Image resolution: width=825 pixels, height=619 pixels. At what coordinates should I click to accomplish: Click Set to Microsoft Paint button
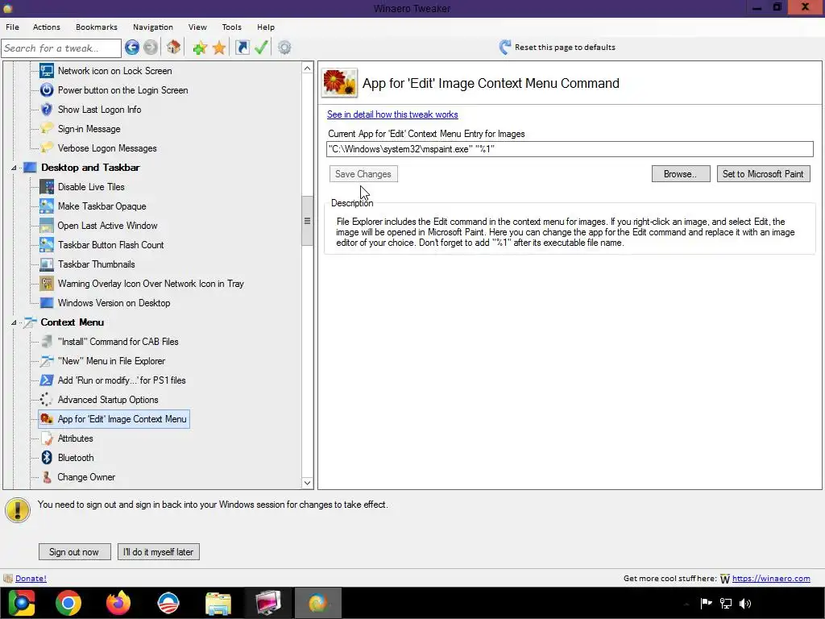pos(763,174)
